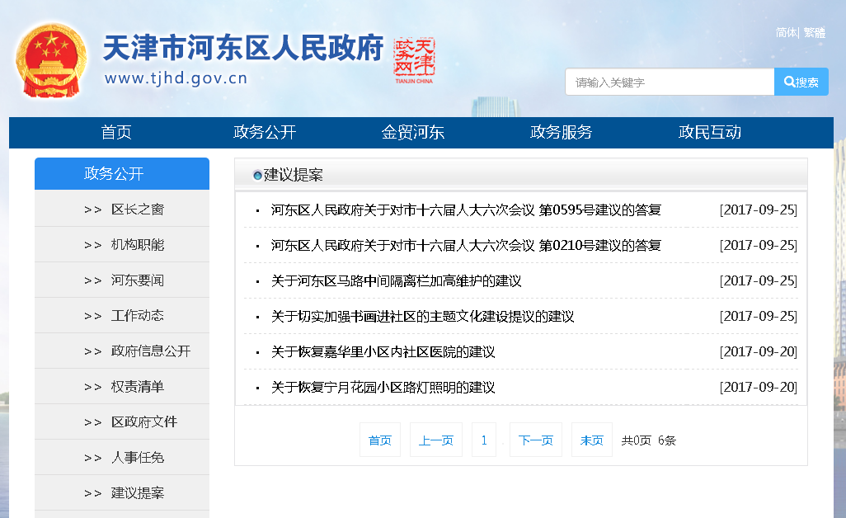Open the 首页 navigation tab
The image size is (846, 518).
(x=116, y=133)
